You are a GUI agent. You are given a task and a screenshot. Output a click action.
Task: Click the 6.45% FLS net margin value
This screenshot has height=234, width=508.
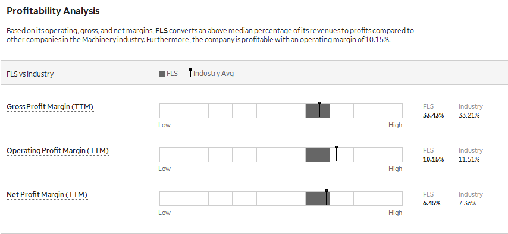[431, 203]
